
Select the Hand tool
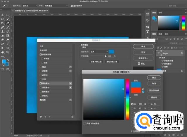[x=2, y=52]
